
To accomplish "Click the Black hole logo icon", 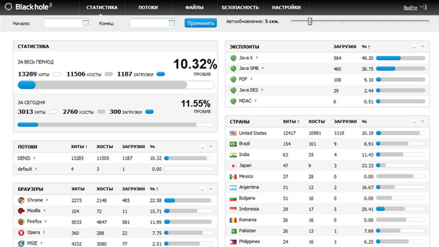I will point(8,7).
